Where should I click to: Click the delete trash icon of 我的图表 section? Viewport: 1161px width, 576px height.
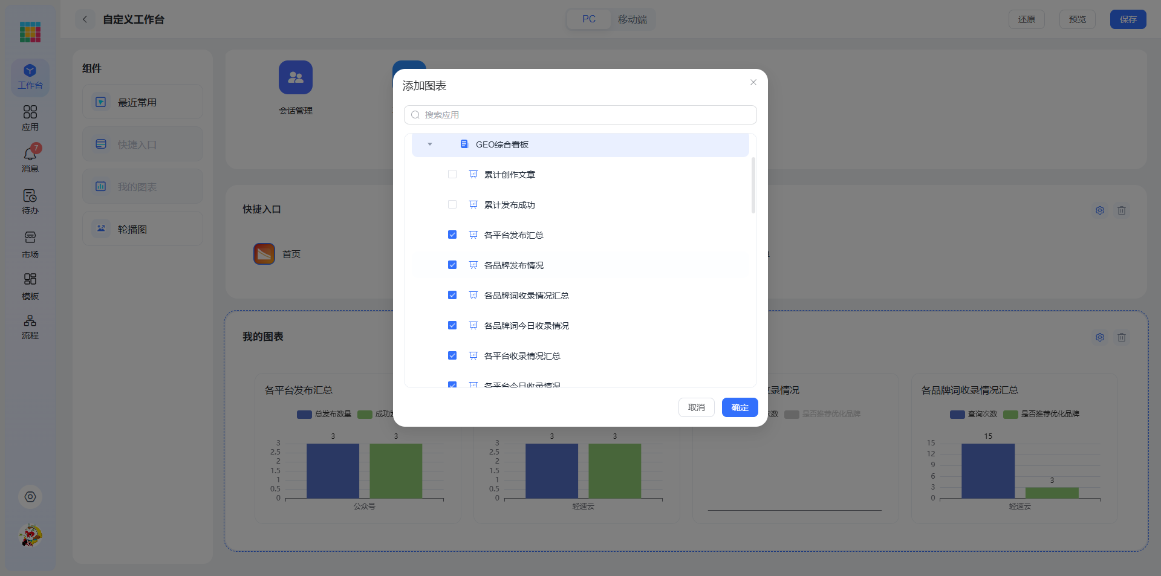1122,337
